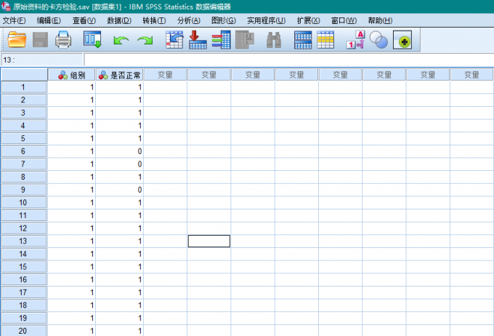Click the Undo green arrow icon
This screenshot has width=494, height=336.
point(121,41)
